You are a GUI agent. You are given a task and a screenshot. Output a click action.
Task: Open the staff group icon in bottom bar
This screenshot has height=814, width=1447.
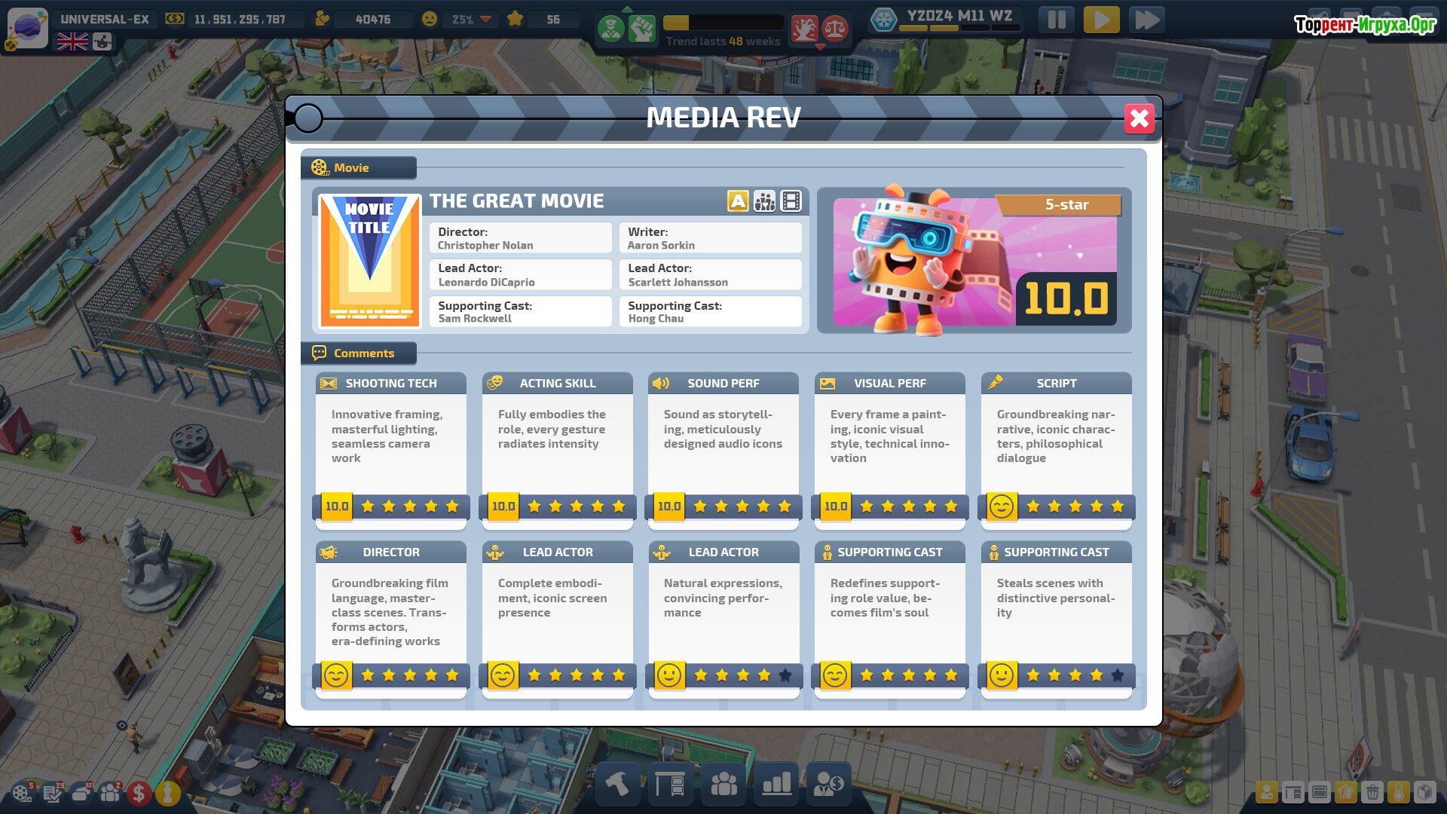[x=723, y=785]
